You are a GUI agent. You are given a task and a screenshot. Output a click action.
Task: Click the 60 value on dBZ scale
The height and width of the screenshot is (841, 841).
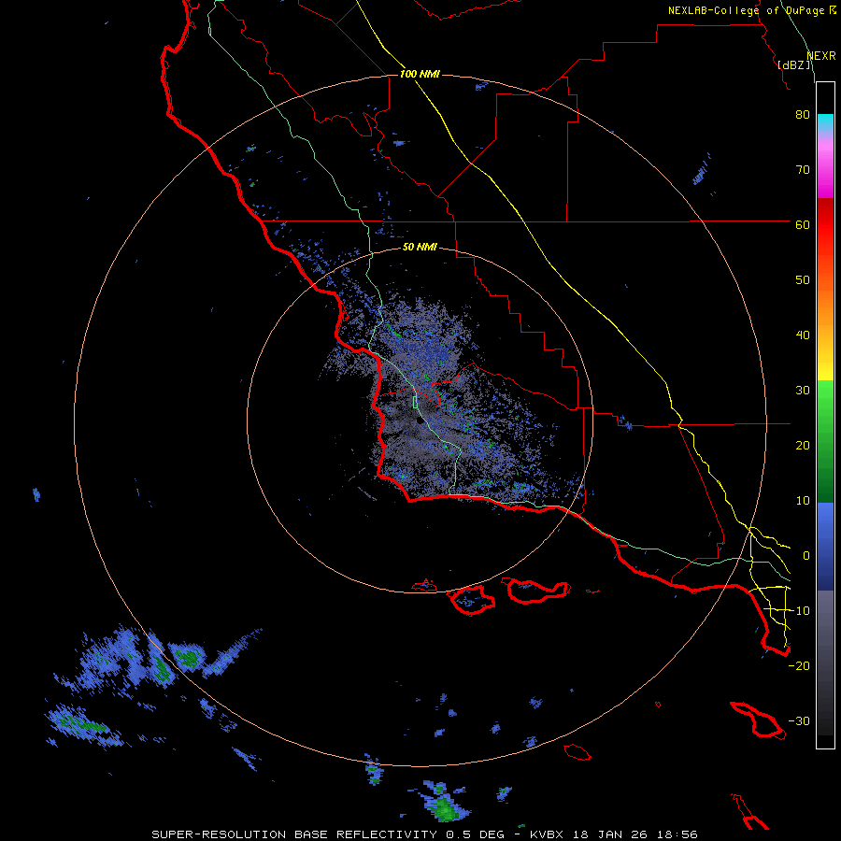(x=803, y=225)
